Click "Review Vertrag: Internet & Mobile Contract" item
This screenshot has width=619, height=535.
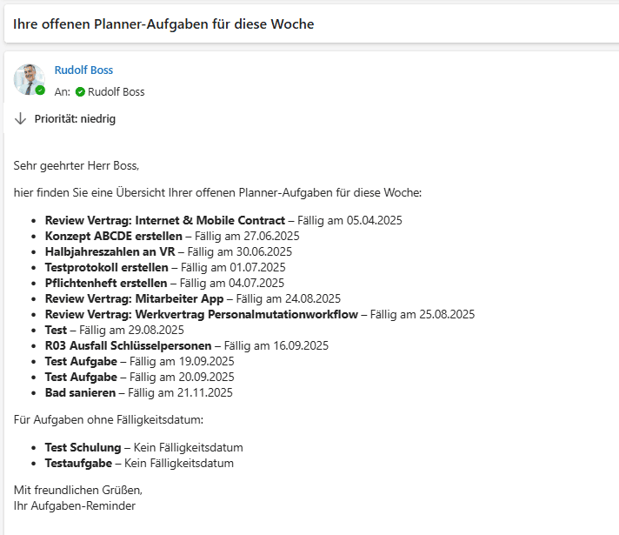(164, 220)
